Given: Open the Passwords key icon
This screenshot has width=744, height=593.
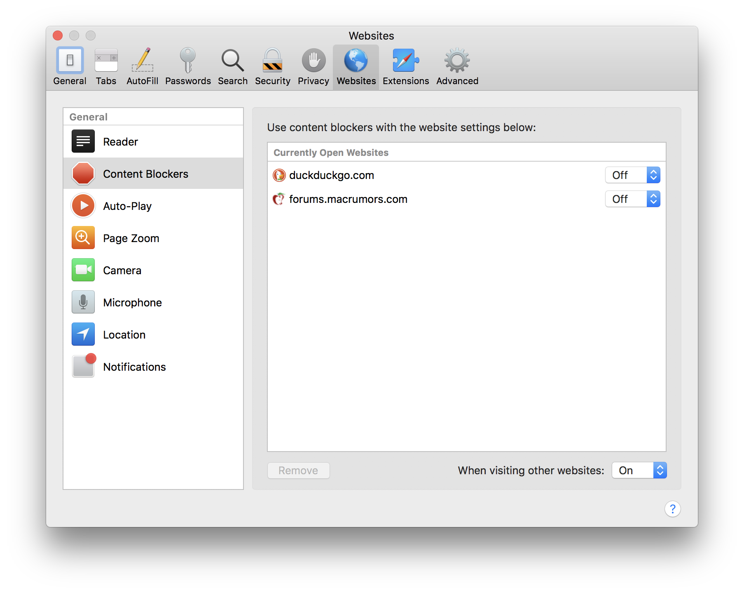Looking at the screenshot, I should pyautogui.click(x=188, y=61).
